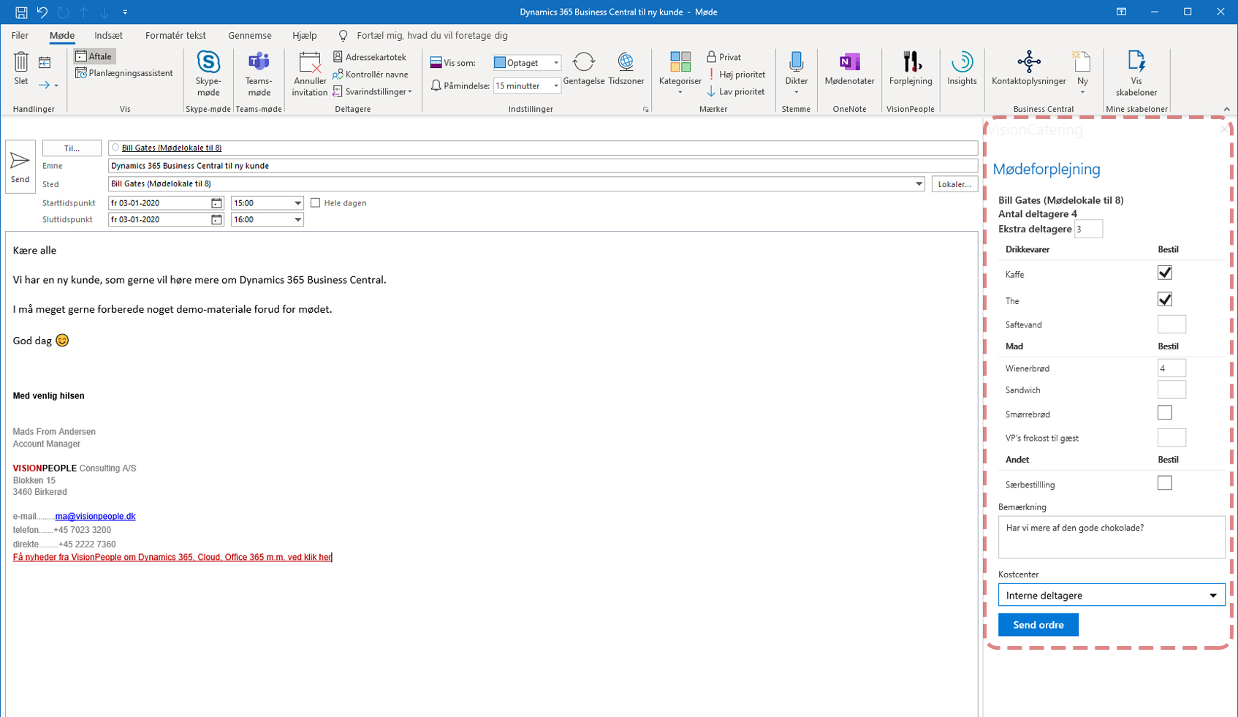Click the Emne subject field
The height and width of the screenshot is (717, 1238).
[x=543, y=166]
